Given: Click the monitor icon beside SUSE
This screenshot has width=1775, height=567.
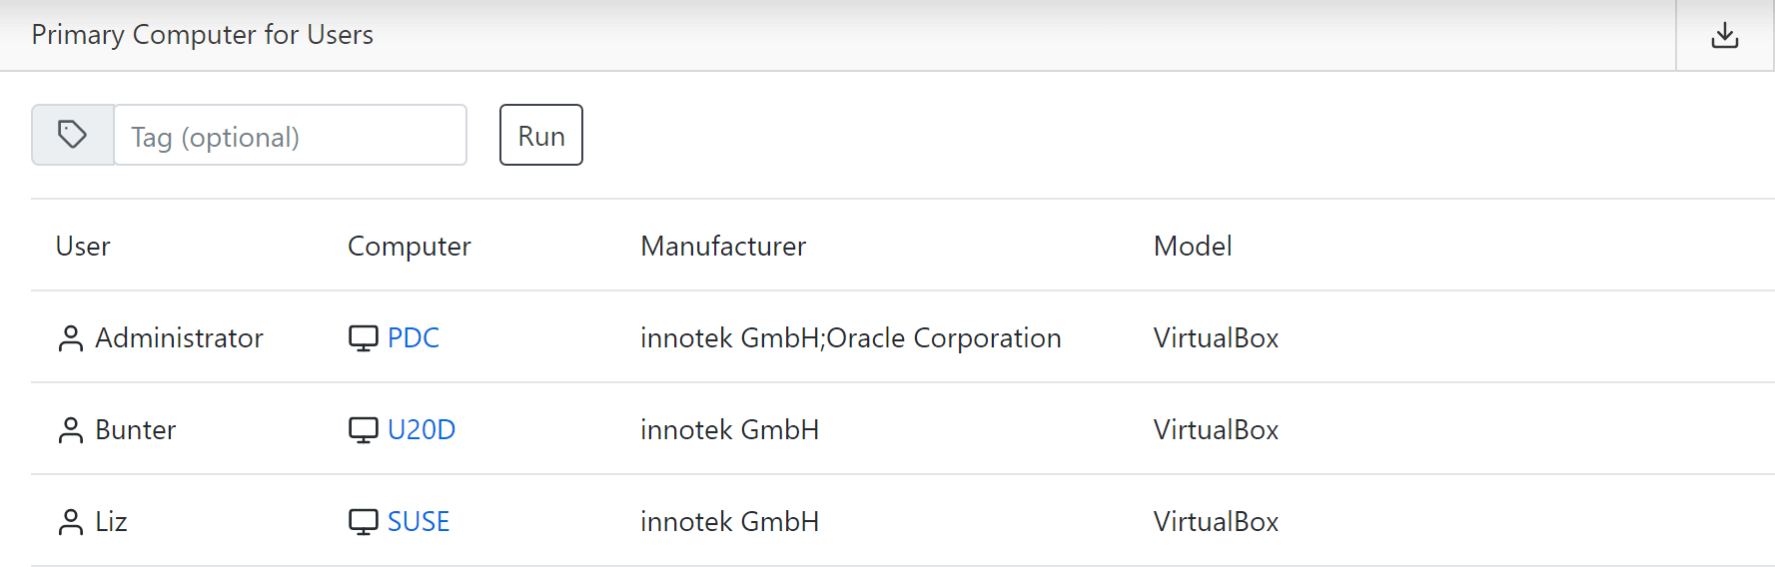Looking at the screenshot, I should click(363, 522).
